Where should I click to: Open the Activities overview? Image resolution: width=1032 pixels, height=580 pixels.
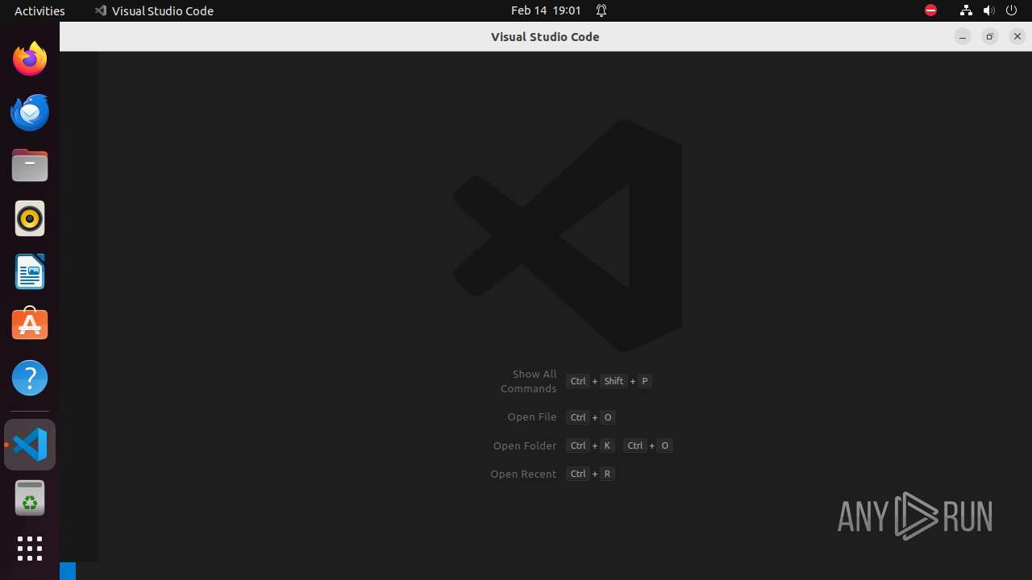coord(40,10)
